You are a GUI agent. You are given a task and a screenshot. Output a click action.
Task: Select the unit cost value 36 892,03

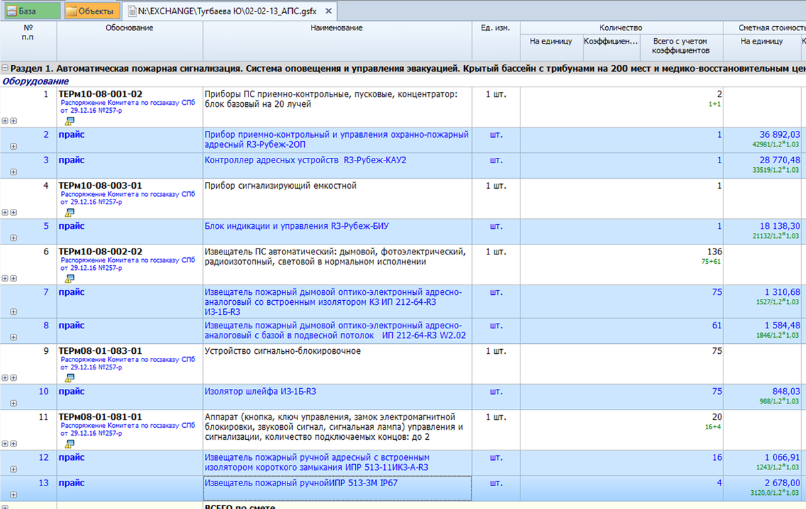(780, 134)
